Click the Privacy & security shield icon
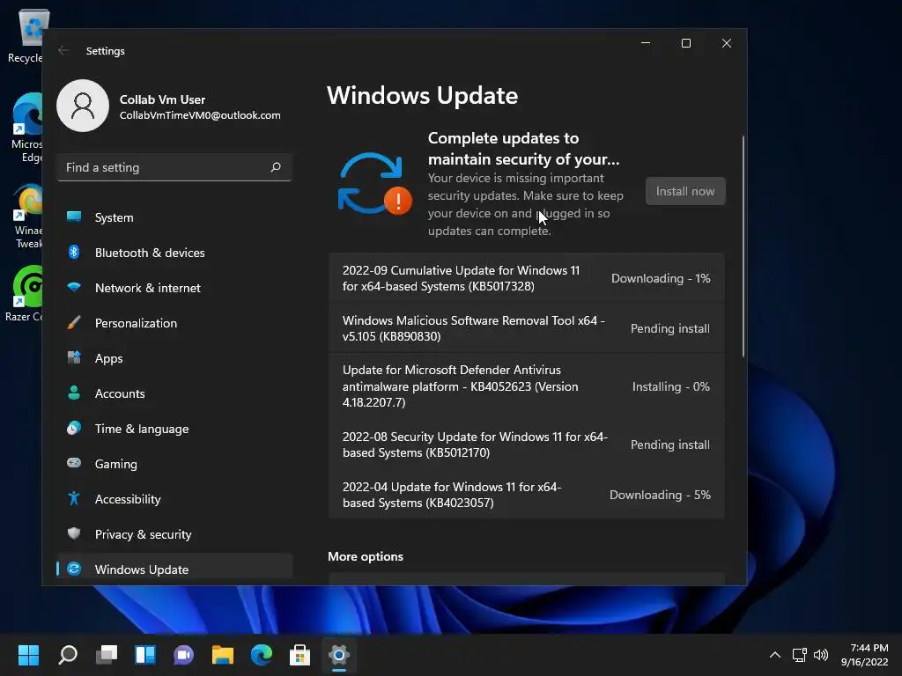 pyautogui.click(x=74, y=533)
